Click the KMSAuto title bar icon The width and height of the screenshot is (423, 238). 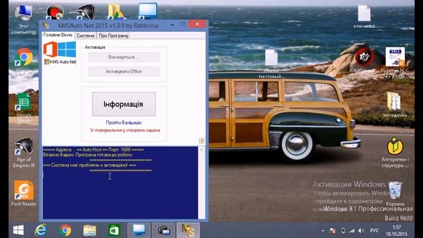[x=46, y=26]
